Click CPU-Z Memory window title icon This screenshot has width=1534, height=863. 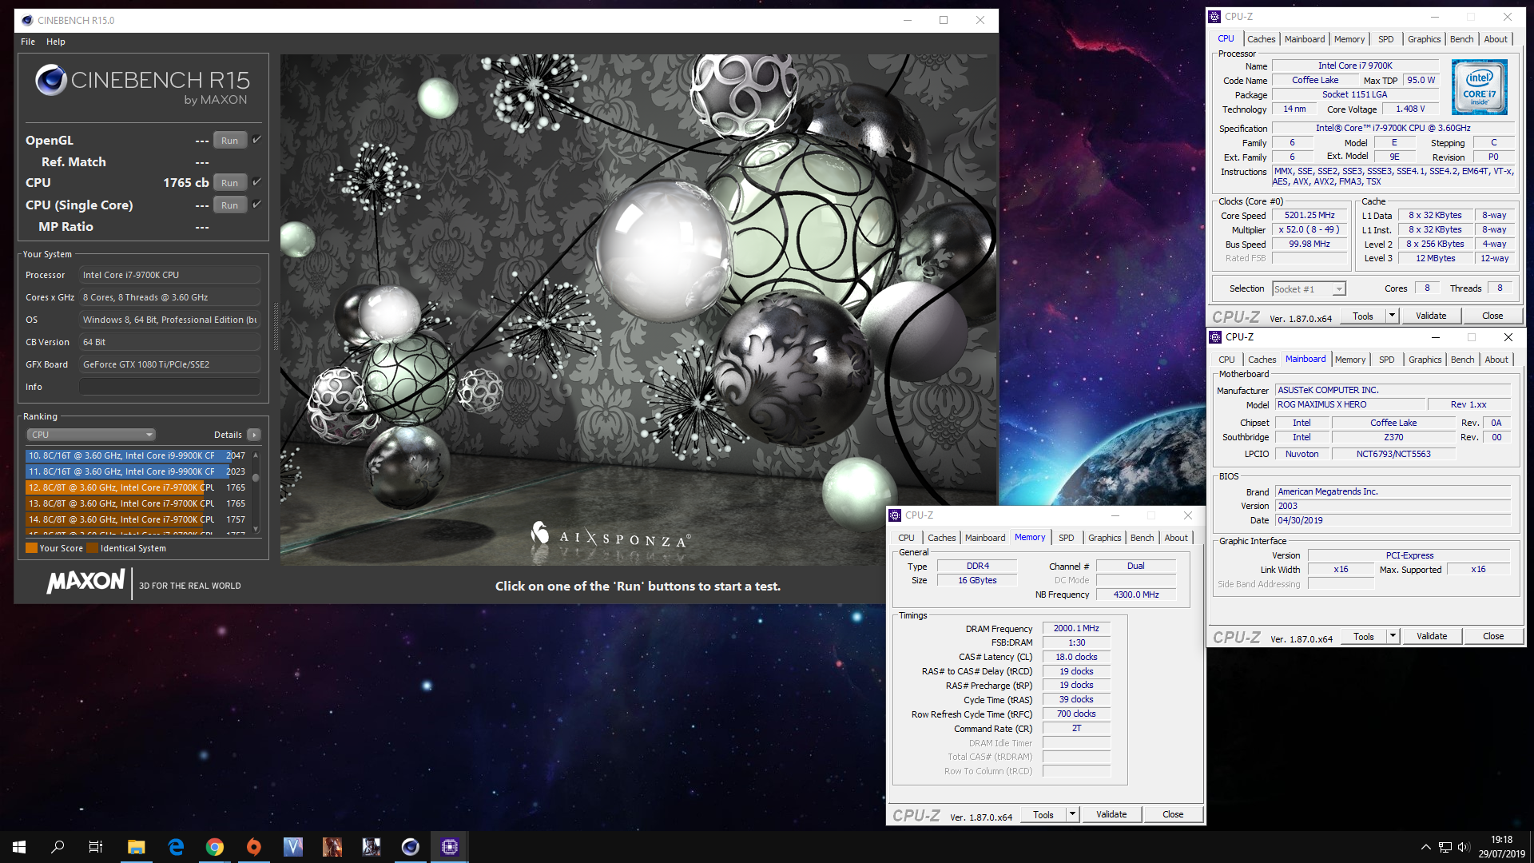(x=896, y=515)
